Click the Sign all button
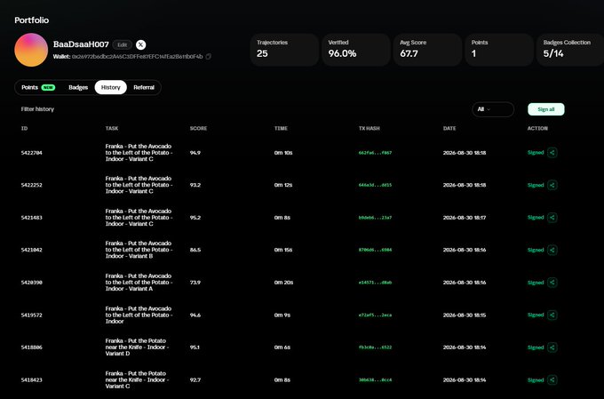This screenshot has width=604, height=399. pos(546,109)
